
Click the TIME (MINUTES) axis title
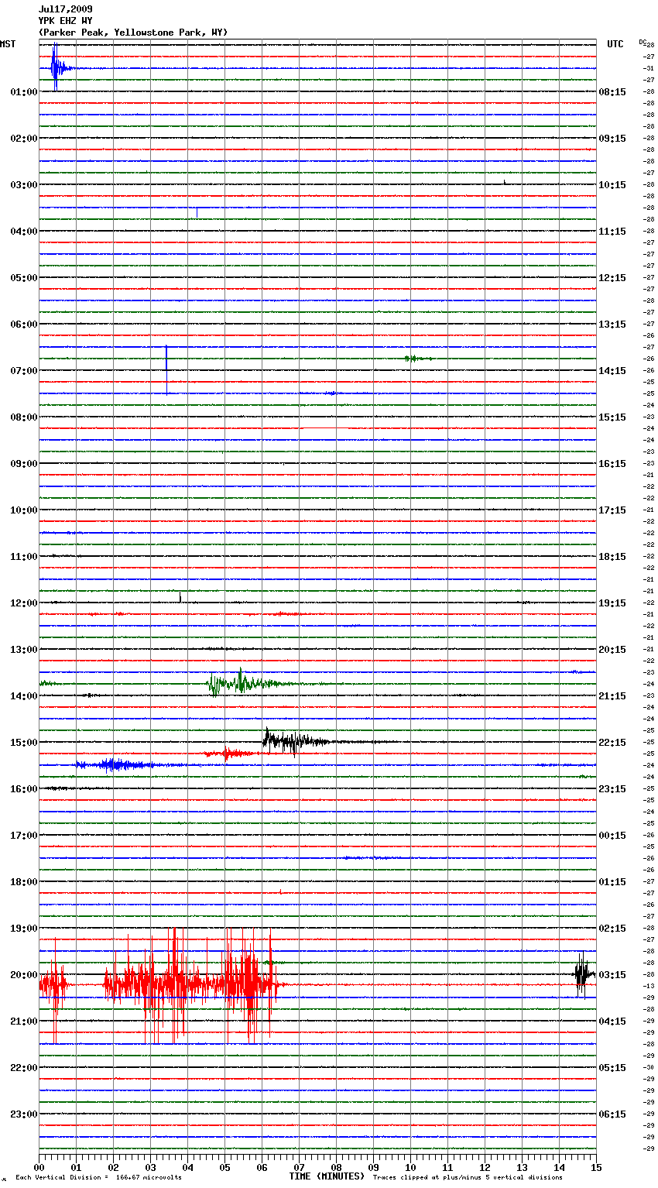pyautogui.click(x=327, y=1176)
